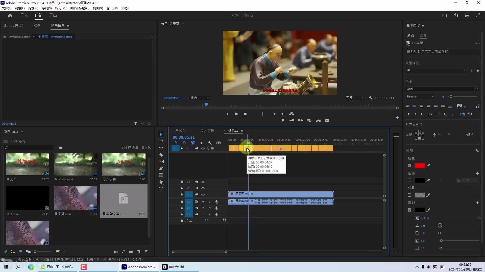
Task: Add marker in the timeline
Action: click(201, 143)
